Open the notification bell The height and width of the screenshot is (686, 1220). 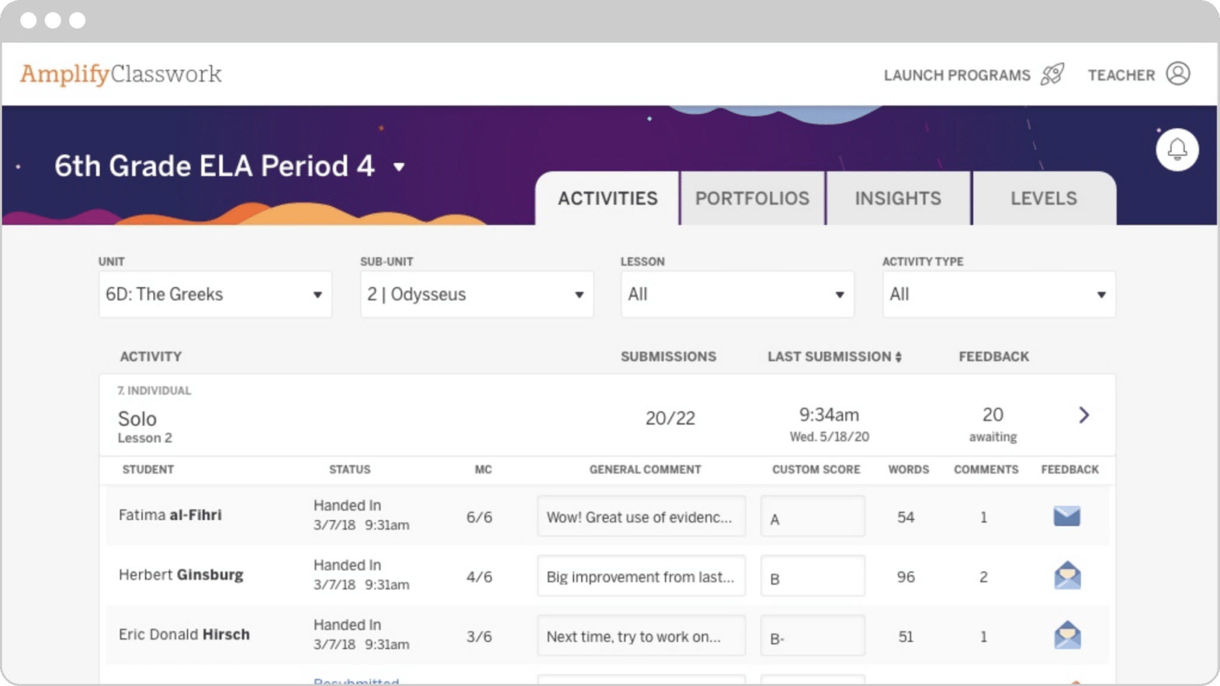click(1176, 149)
